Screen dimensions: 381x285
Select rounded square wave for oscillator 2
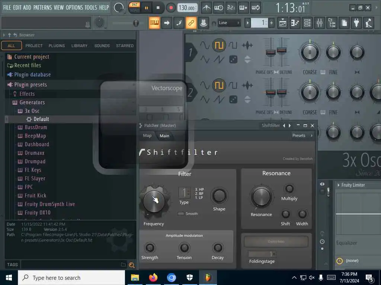click(233, 85)
